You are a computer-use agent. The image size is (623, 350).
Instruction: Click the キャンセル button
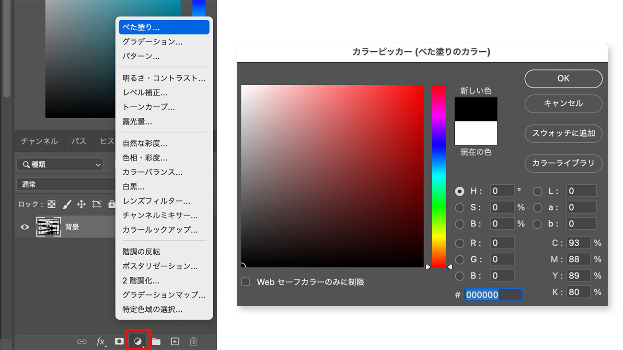[564, 103]
